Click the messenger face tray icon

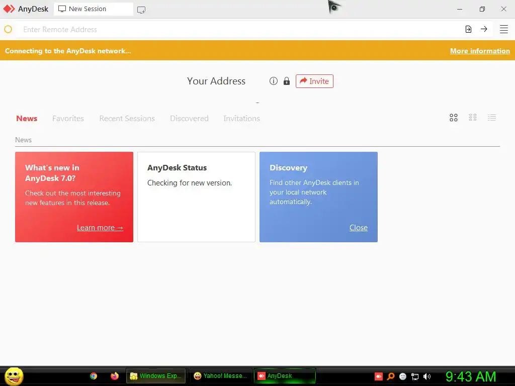[403, 376]
